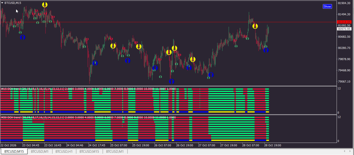Click the 22 Oct 2026 time label
Viewport: 354px width, 155px height.
pos(8,145)
